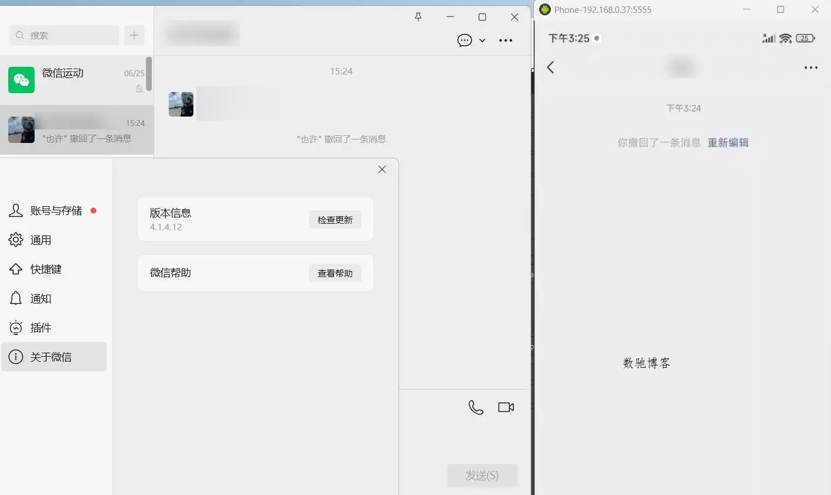The image size is (831, 495).
Task: Click the Android icon in Phone window title
Action: coord(545,9)
